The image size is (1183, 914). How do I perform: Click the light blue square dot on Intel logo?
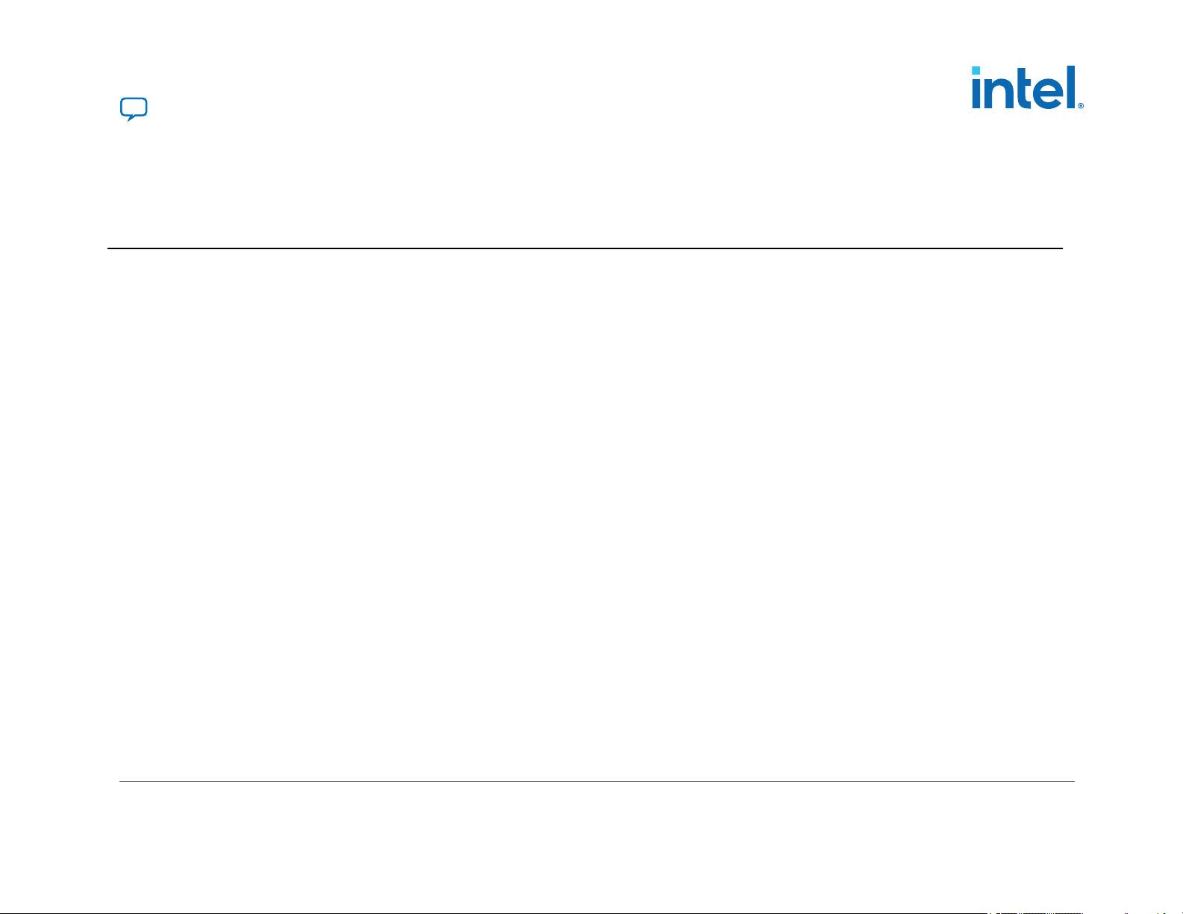tap(976, 70)
